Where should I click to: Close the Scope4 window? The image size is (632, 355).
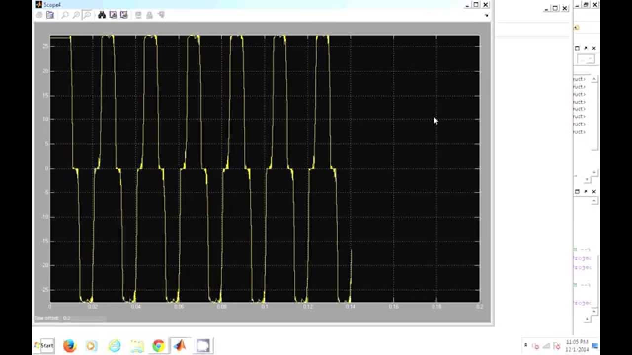(x=485, y=5)
